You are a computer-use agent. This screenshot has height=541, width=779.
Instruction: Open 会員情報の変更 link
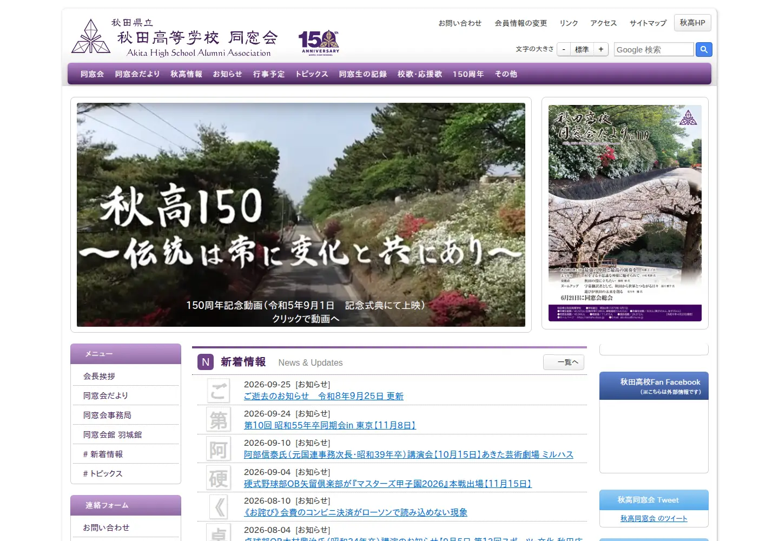tap(521, 23)
